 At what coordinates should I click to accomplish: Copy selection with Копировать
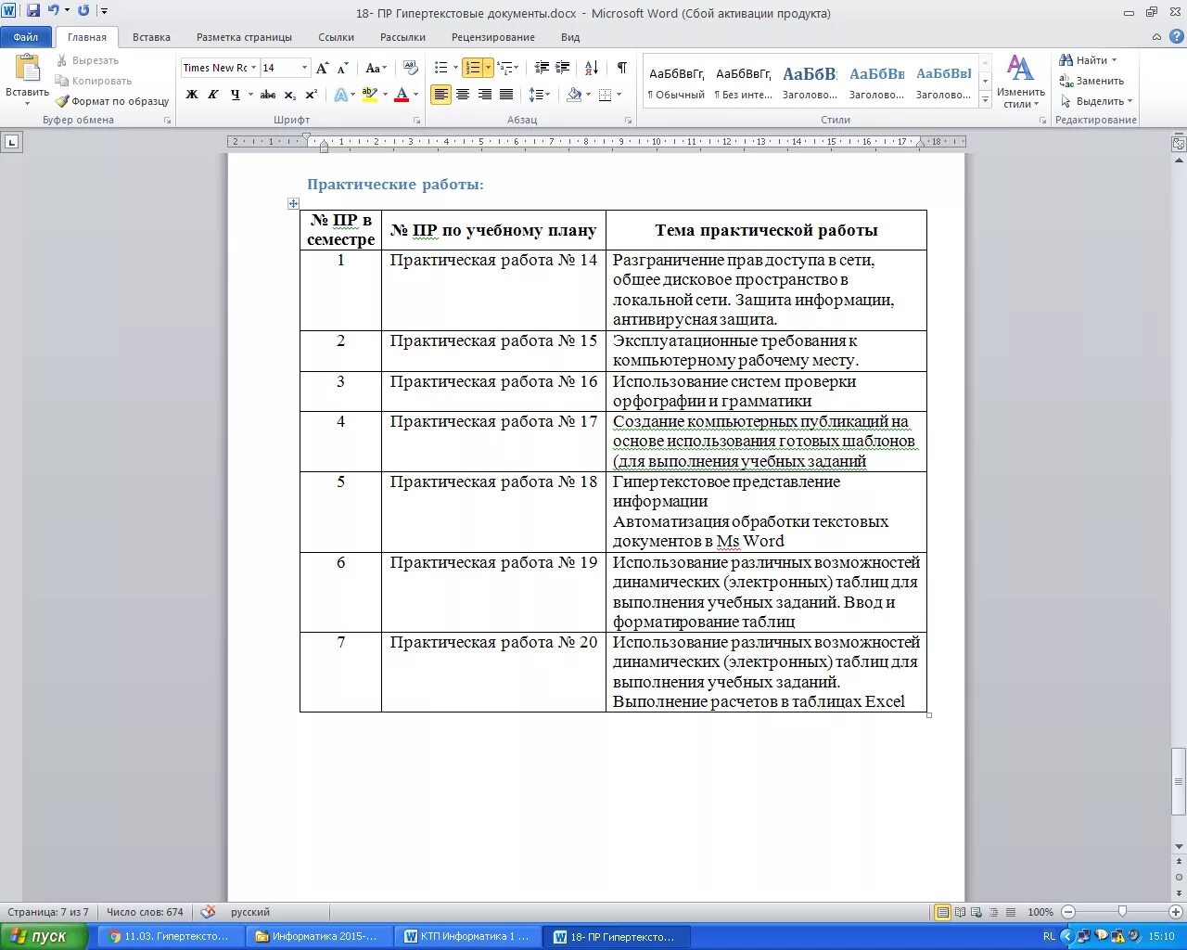94,81
